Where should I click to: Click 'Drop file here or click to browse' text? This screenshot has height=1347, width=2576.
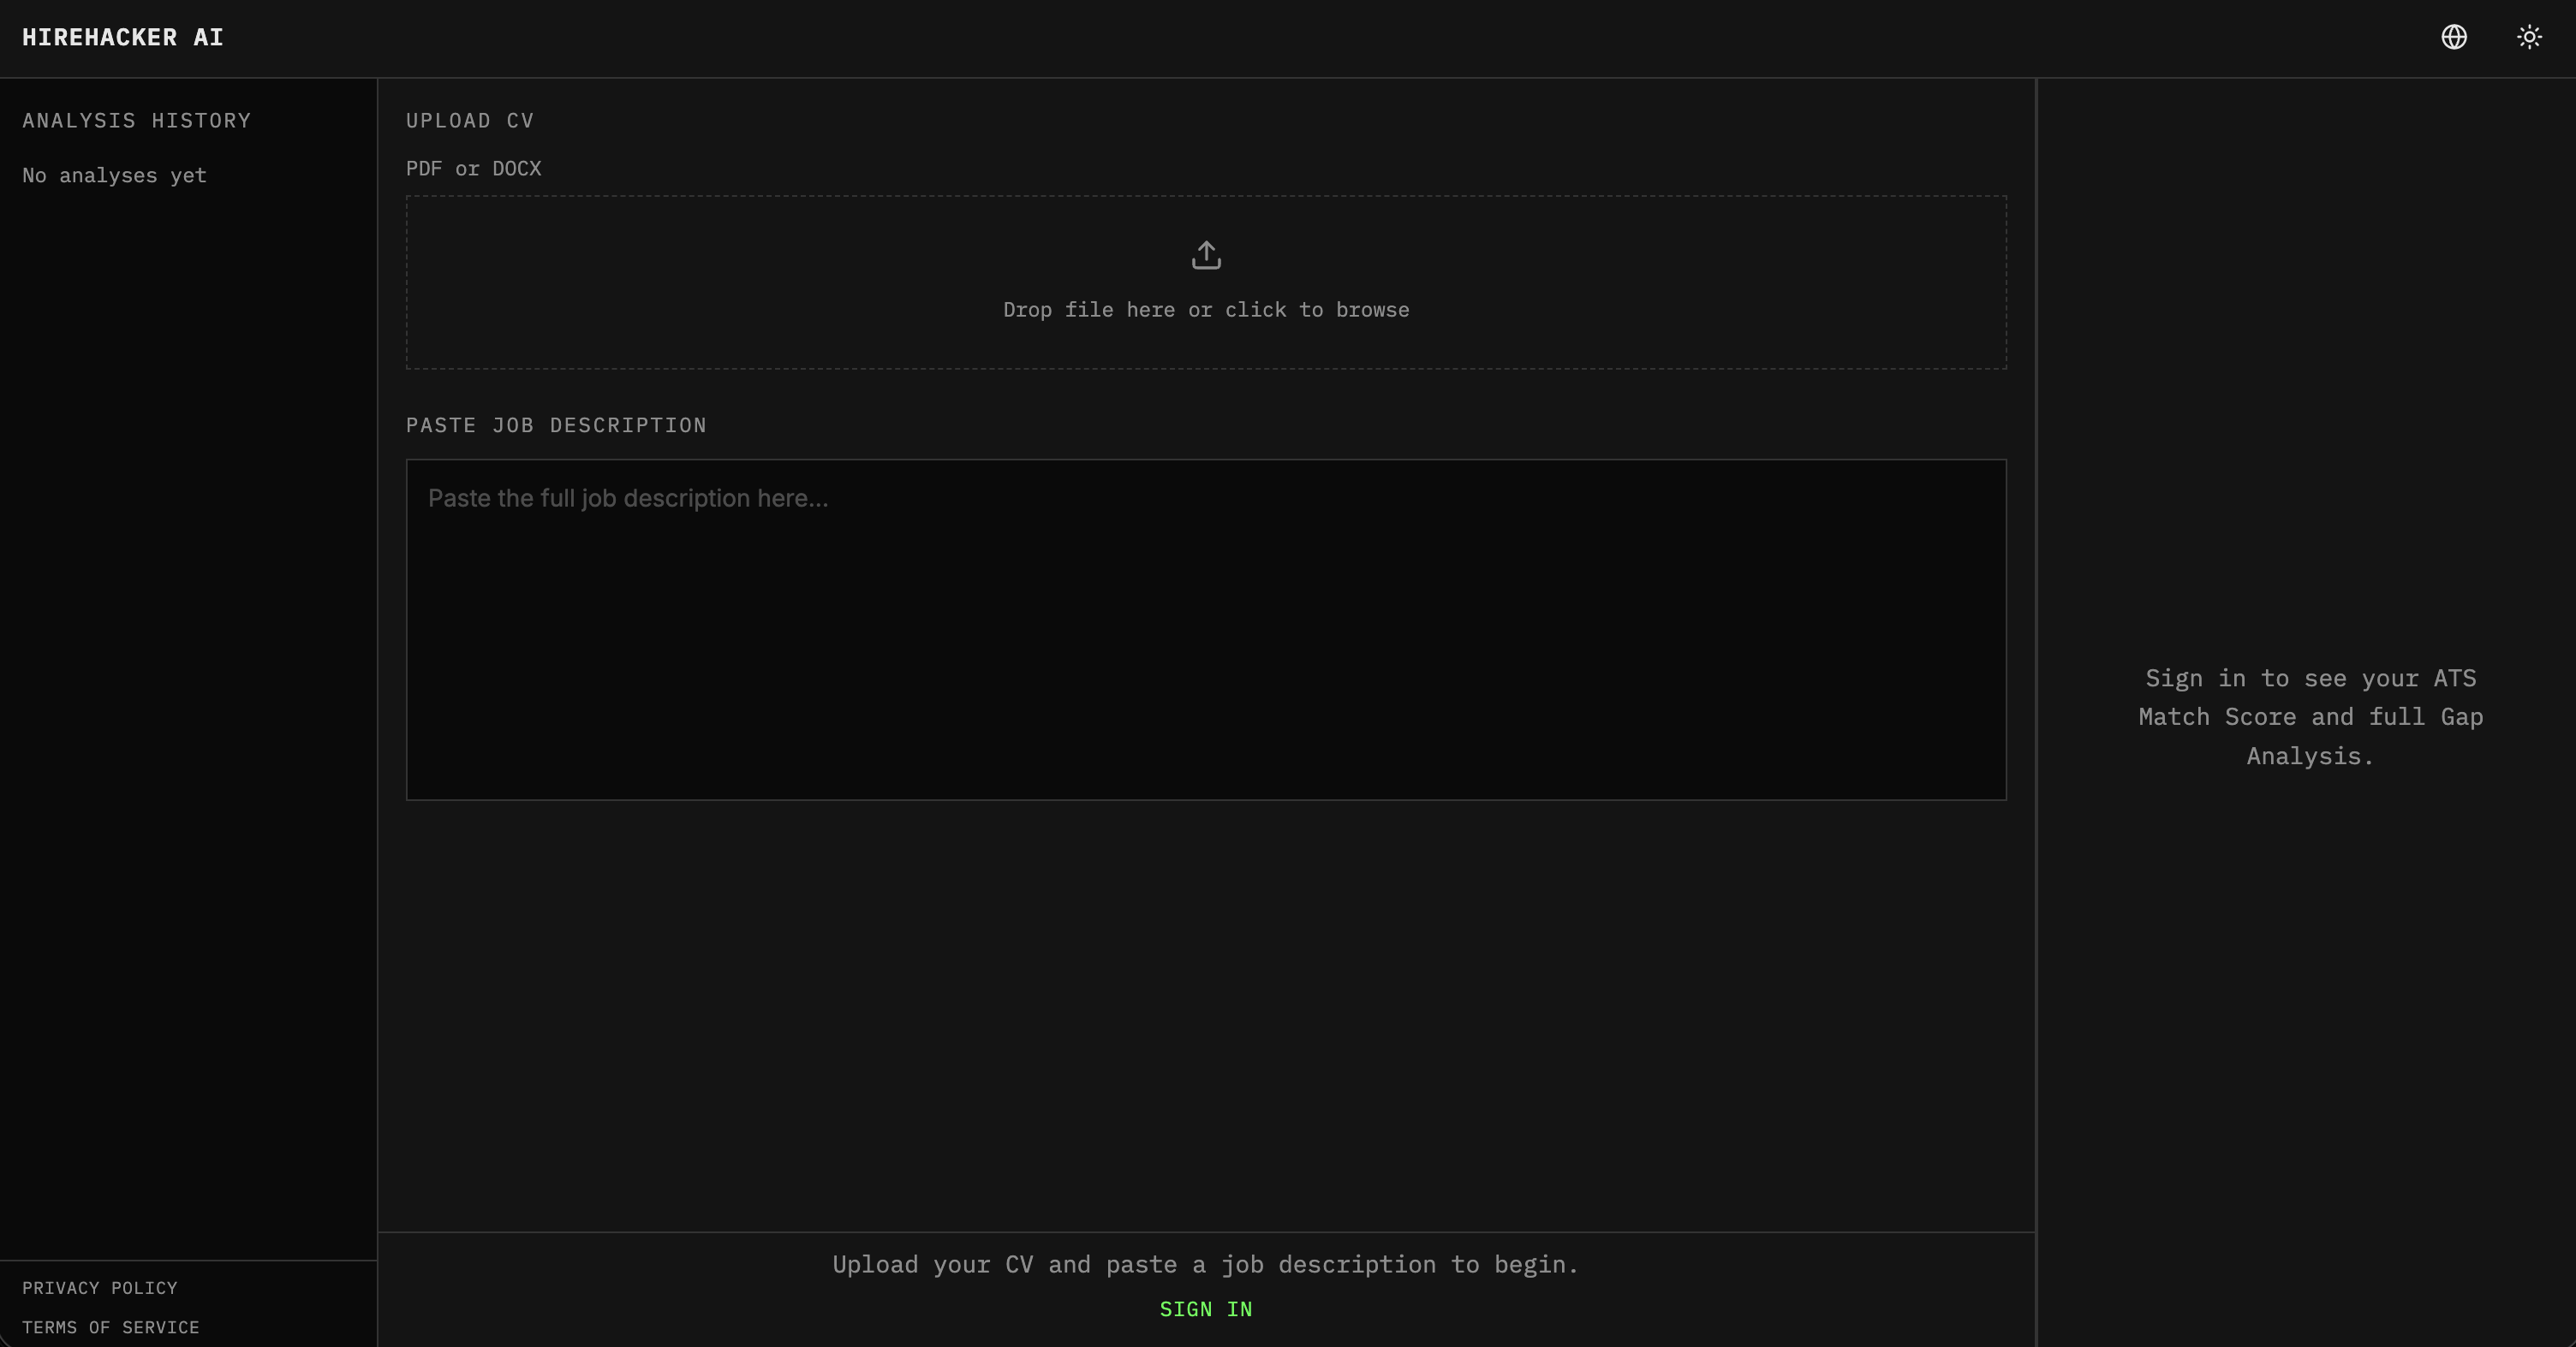click(1206, 310)
